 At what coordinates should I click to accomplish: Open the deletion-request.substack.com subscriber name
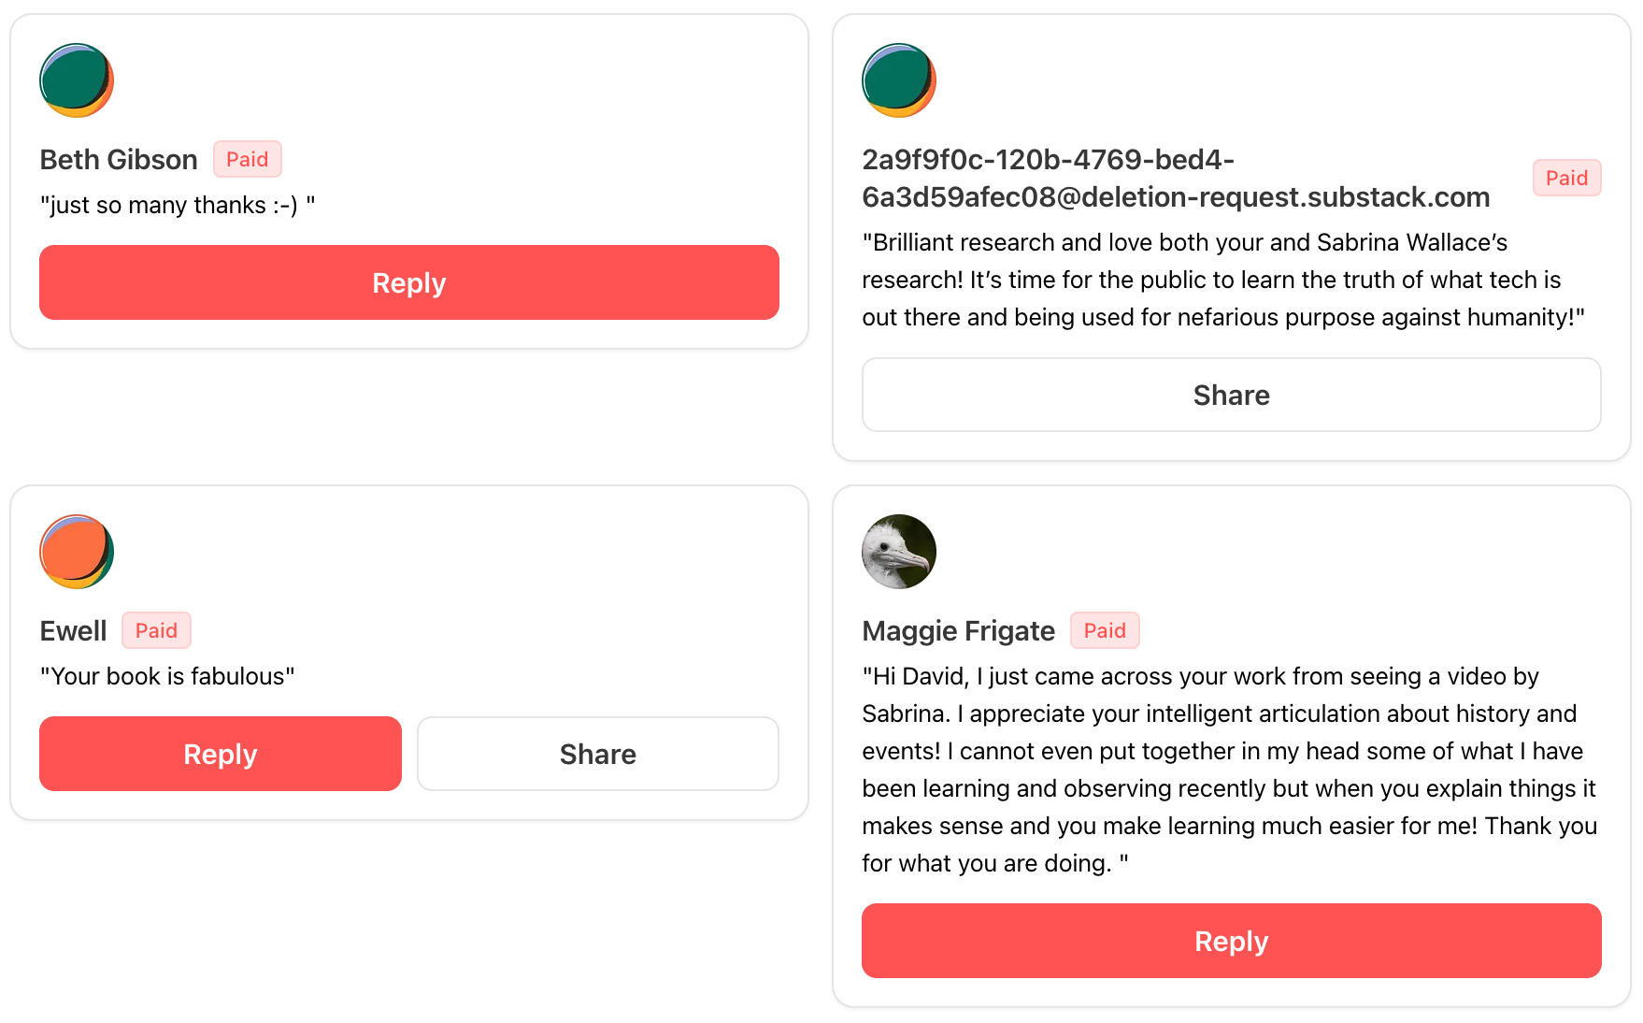(x=1175, y=179)
